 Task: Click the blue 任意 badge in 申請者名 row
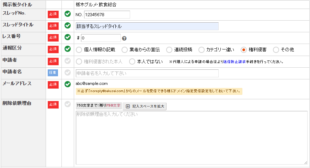(53, 72)
